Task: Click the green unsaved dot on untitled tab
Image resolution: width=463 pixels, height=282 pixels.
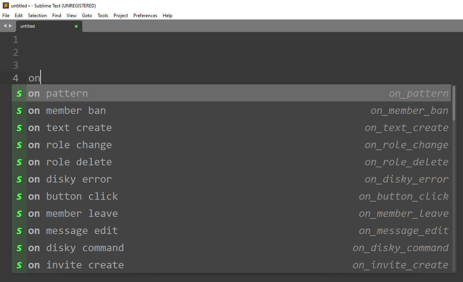Action: tap(76, 26)
